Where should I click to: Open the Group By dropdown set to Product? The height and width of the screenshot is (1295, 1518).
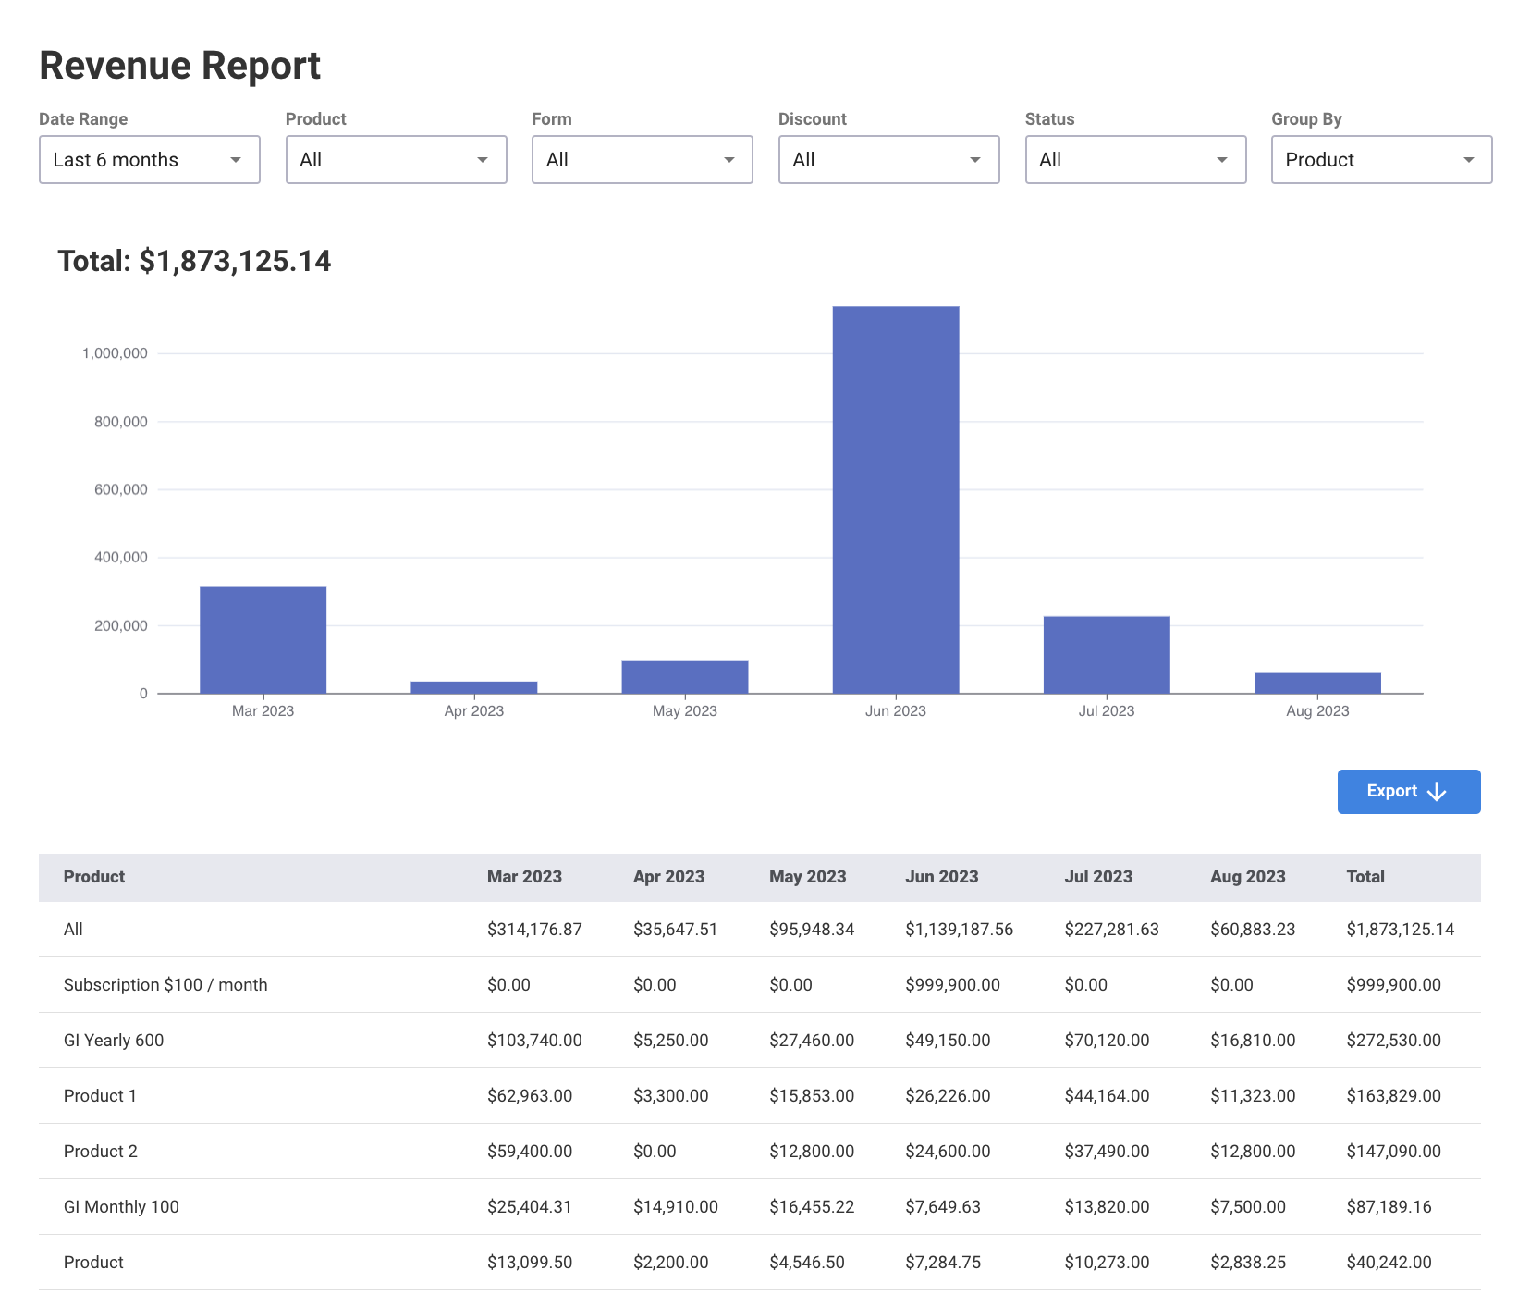tap(1382, 160)
